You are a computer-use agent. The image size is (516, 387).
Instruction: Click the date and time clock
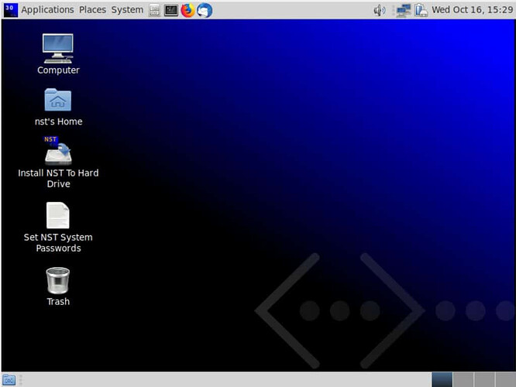point(470,10)
